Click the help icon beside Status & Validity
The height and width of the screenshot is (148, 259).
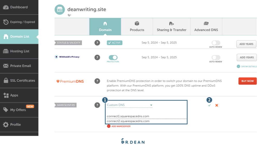(x=97, y=43)
